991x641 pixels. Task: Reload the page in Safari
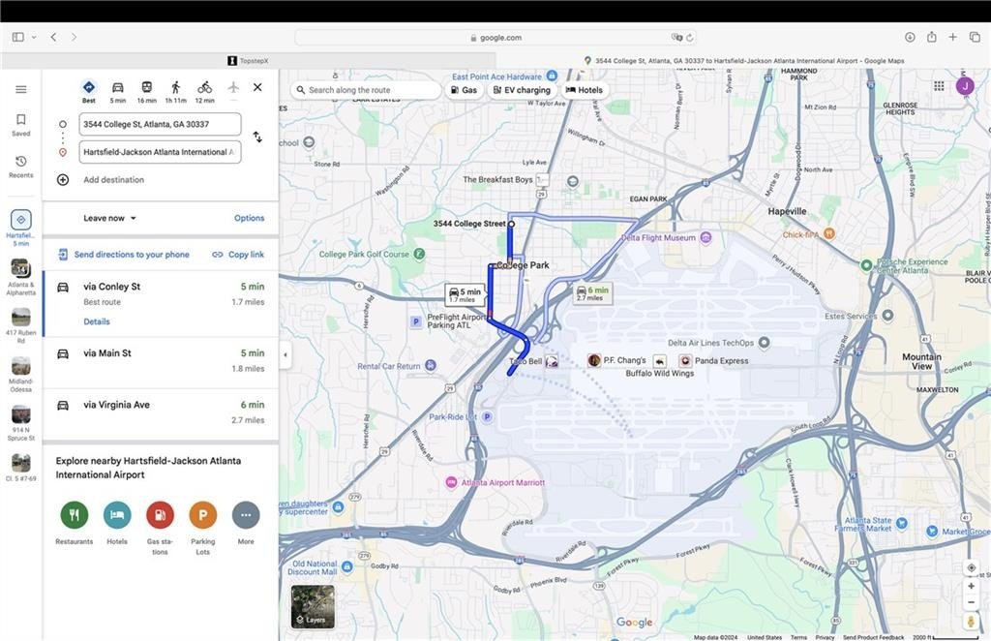[x=689, y=38]
